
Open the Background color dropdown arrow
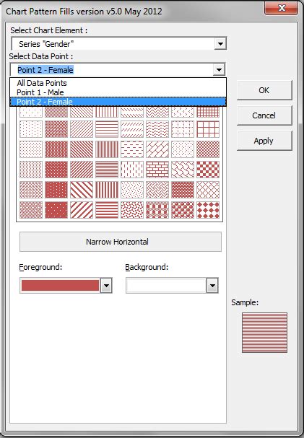pos(212,286)
